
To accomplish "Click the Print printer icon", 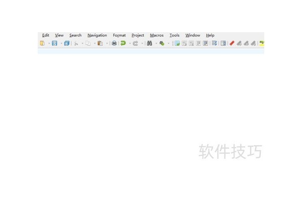I will pyautogui.click(x=114, y=43).
